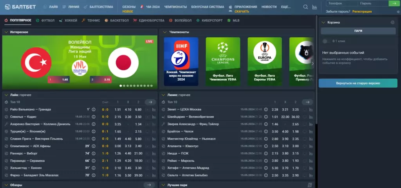Show info for Аталанта — Ювентус
Screen dimensions: 401x188
click(266, 146)
